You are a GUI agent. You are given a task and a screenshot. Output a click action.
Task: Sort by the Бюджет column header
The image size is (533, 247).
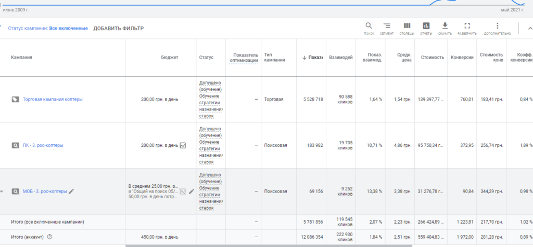(x=170, y=57)
